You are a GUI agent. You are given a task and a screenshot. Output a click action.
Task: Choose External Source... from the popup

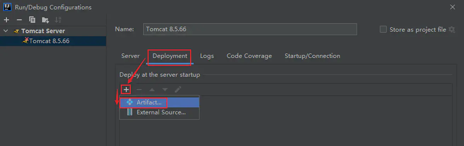159,112
